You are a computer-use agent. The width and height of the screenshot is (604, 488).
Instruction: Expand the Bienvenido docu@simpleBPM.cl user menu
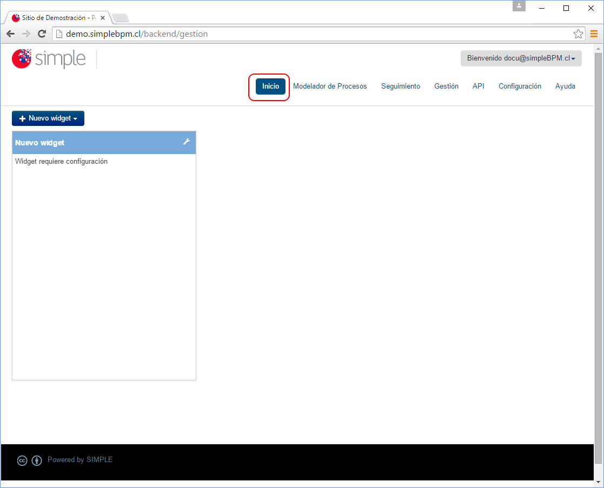[x=521, y=58]
